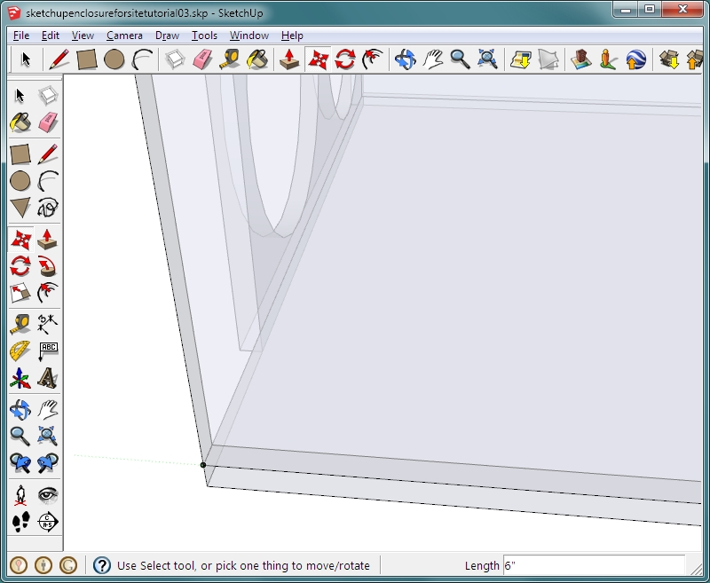Viewport: 710px width, 583px height.
Task: Select the Walk footprints tool
Action: pyautogui.click(x=20, y=522)
